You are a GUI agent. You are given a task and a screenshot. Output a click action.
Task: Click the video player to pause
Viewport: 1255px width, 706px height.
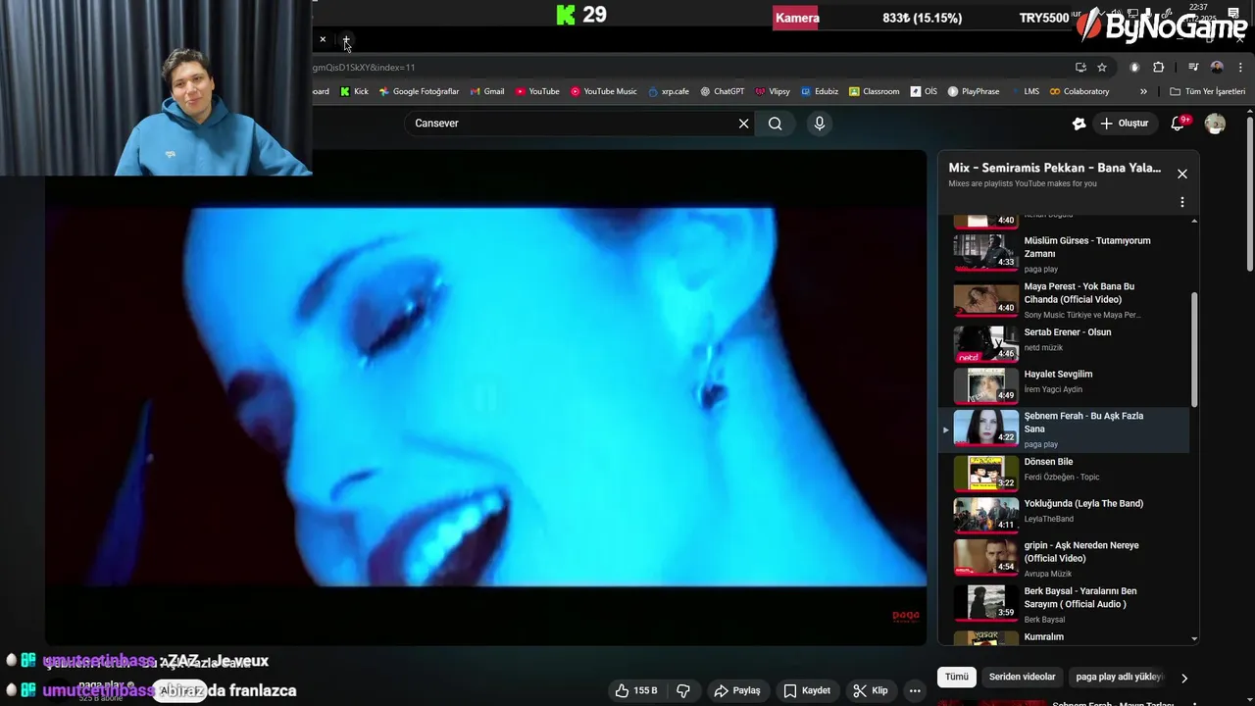point(485,397)
